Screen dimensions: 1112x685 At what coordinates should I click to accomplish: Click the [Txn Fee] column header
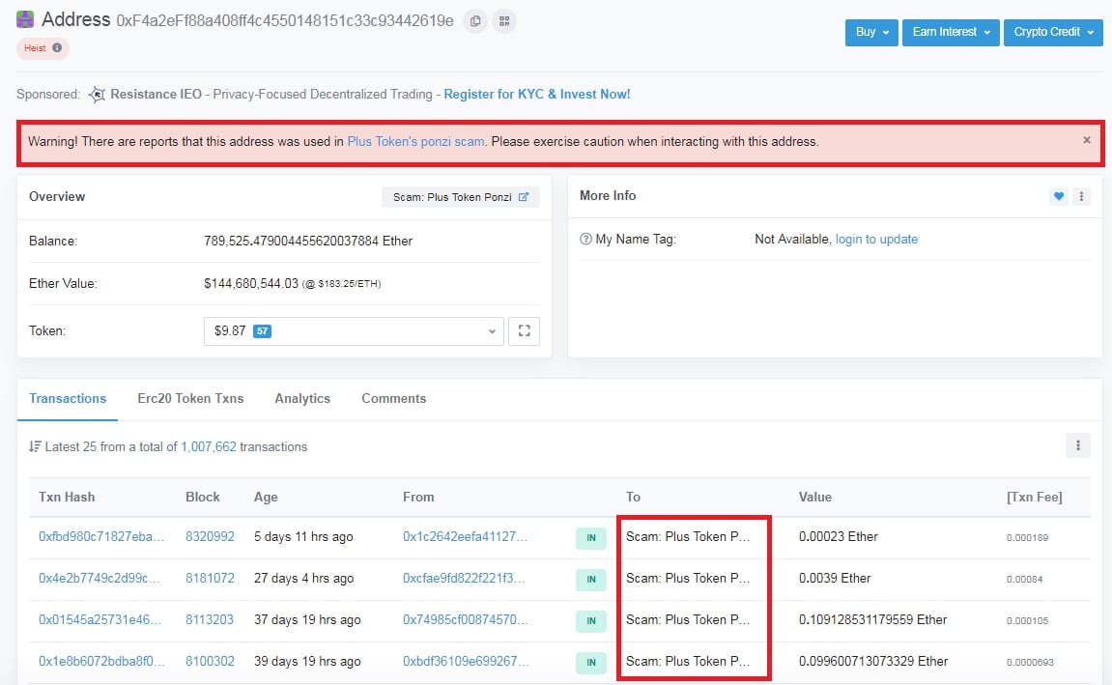pos(1034,498)
